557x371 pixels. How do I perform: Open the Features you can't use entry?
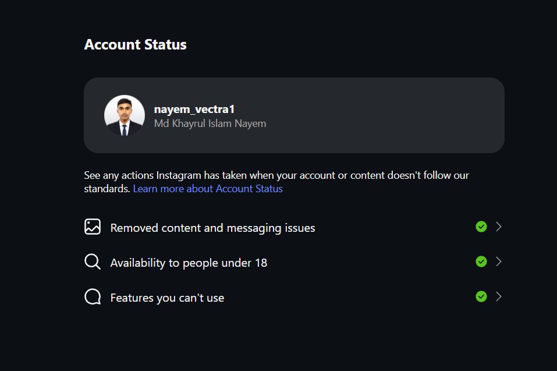[294, 296]
